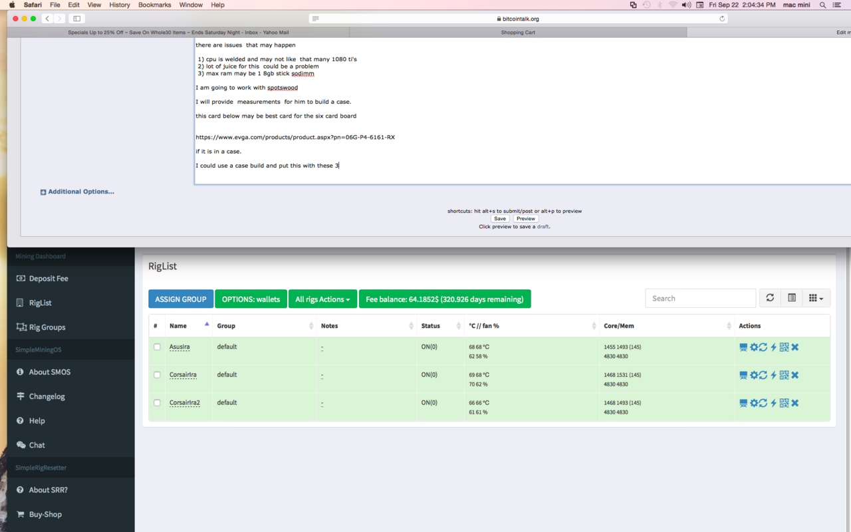This screenshot has width=851, height=532.
Task: Sort table by Name column
Action: point(189,326)
